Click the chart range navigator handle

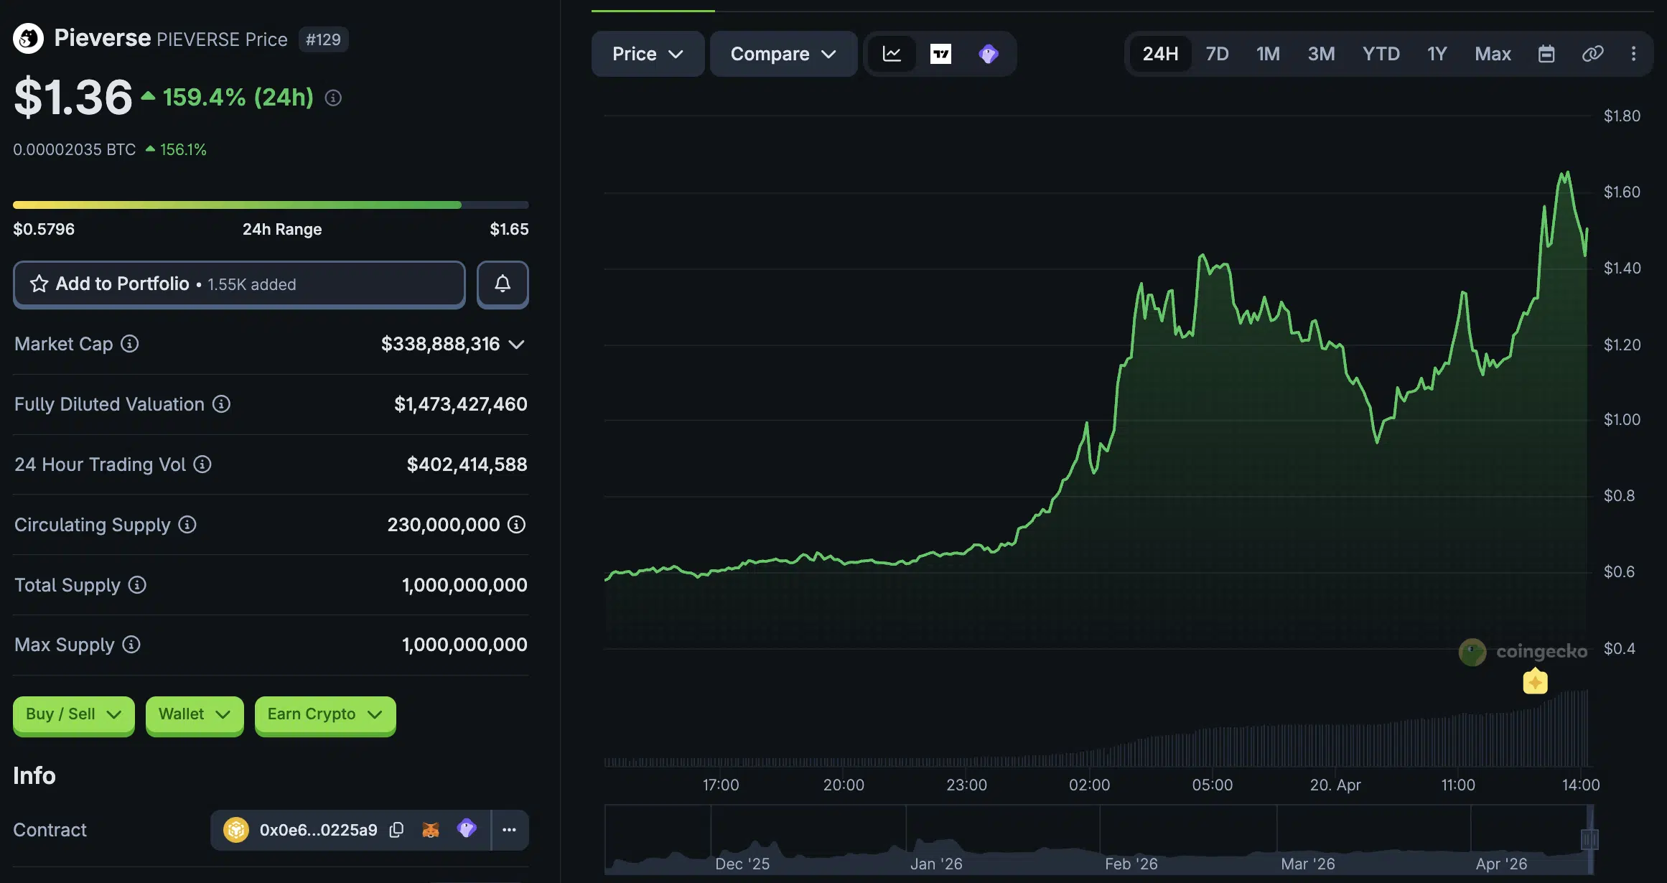point(1589,838)
